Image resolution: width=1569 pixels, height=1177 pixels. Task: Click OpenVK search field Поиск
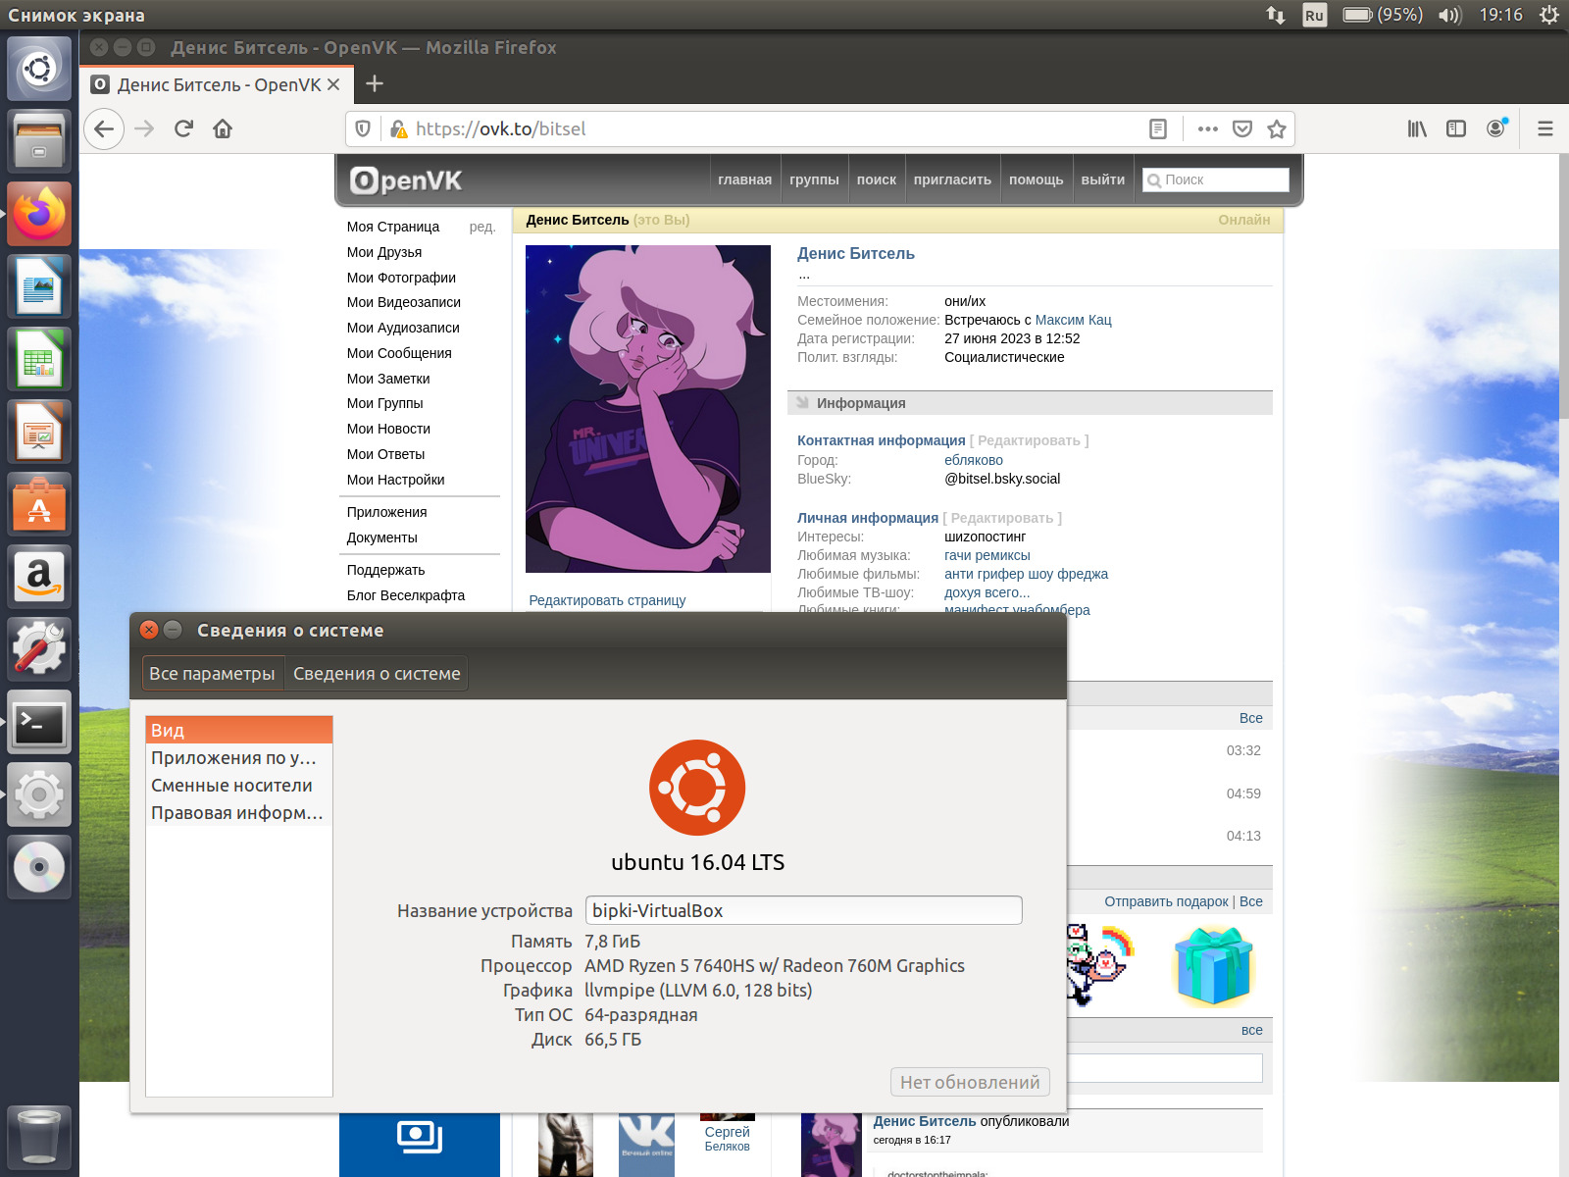[x=1215, y=179]
